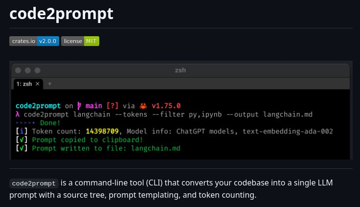The height and width of the screenshot is (207, 360).
Task: Click the first gray window control dot
Action: click(x=18, y=70)
